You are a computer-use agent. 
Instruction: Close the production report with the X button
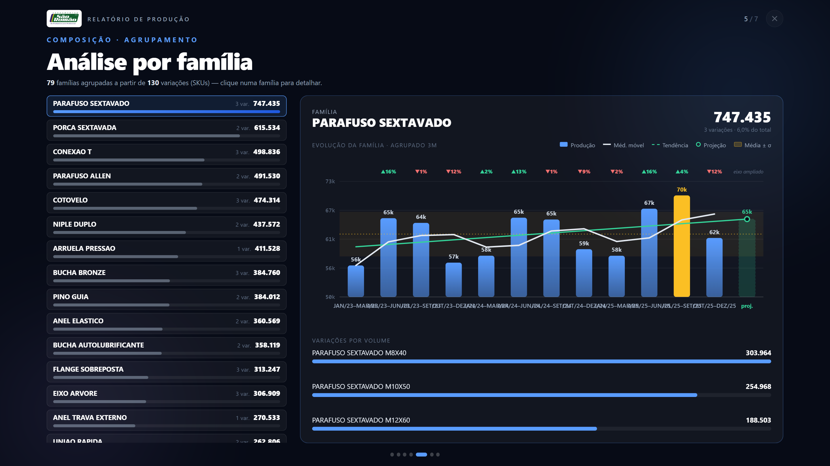coord(774,19)
